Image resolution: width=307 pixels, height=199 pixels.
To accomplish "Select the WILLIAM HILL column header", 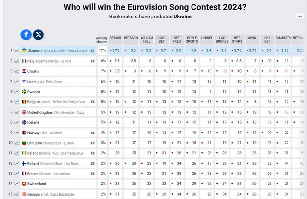I will [x=147, y=40].
